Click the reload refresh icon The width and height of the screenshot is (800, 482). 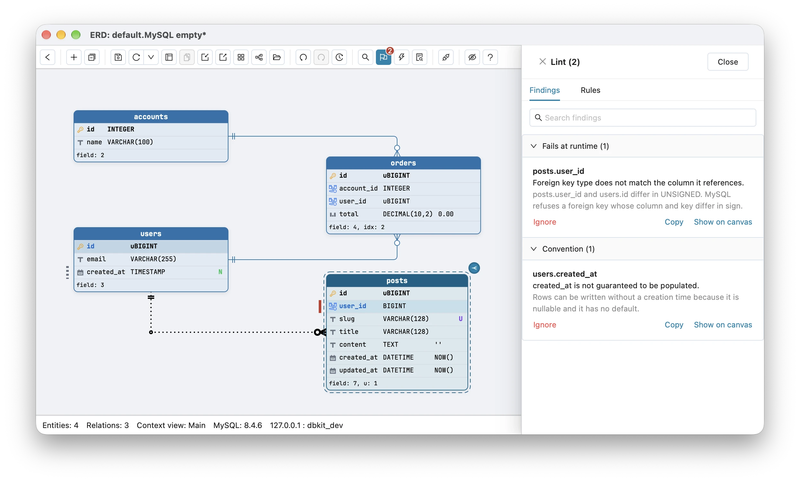(x=136, y=57)
